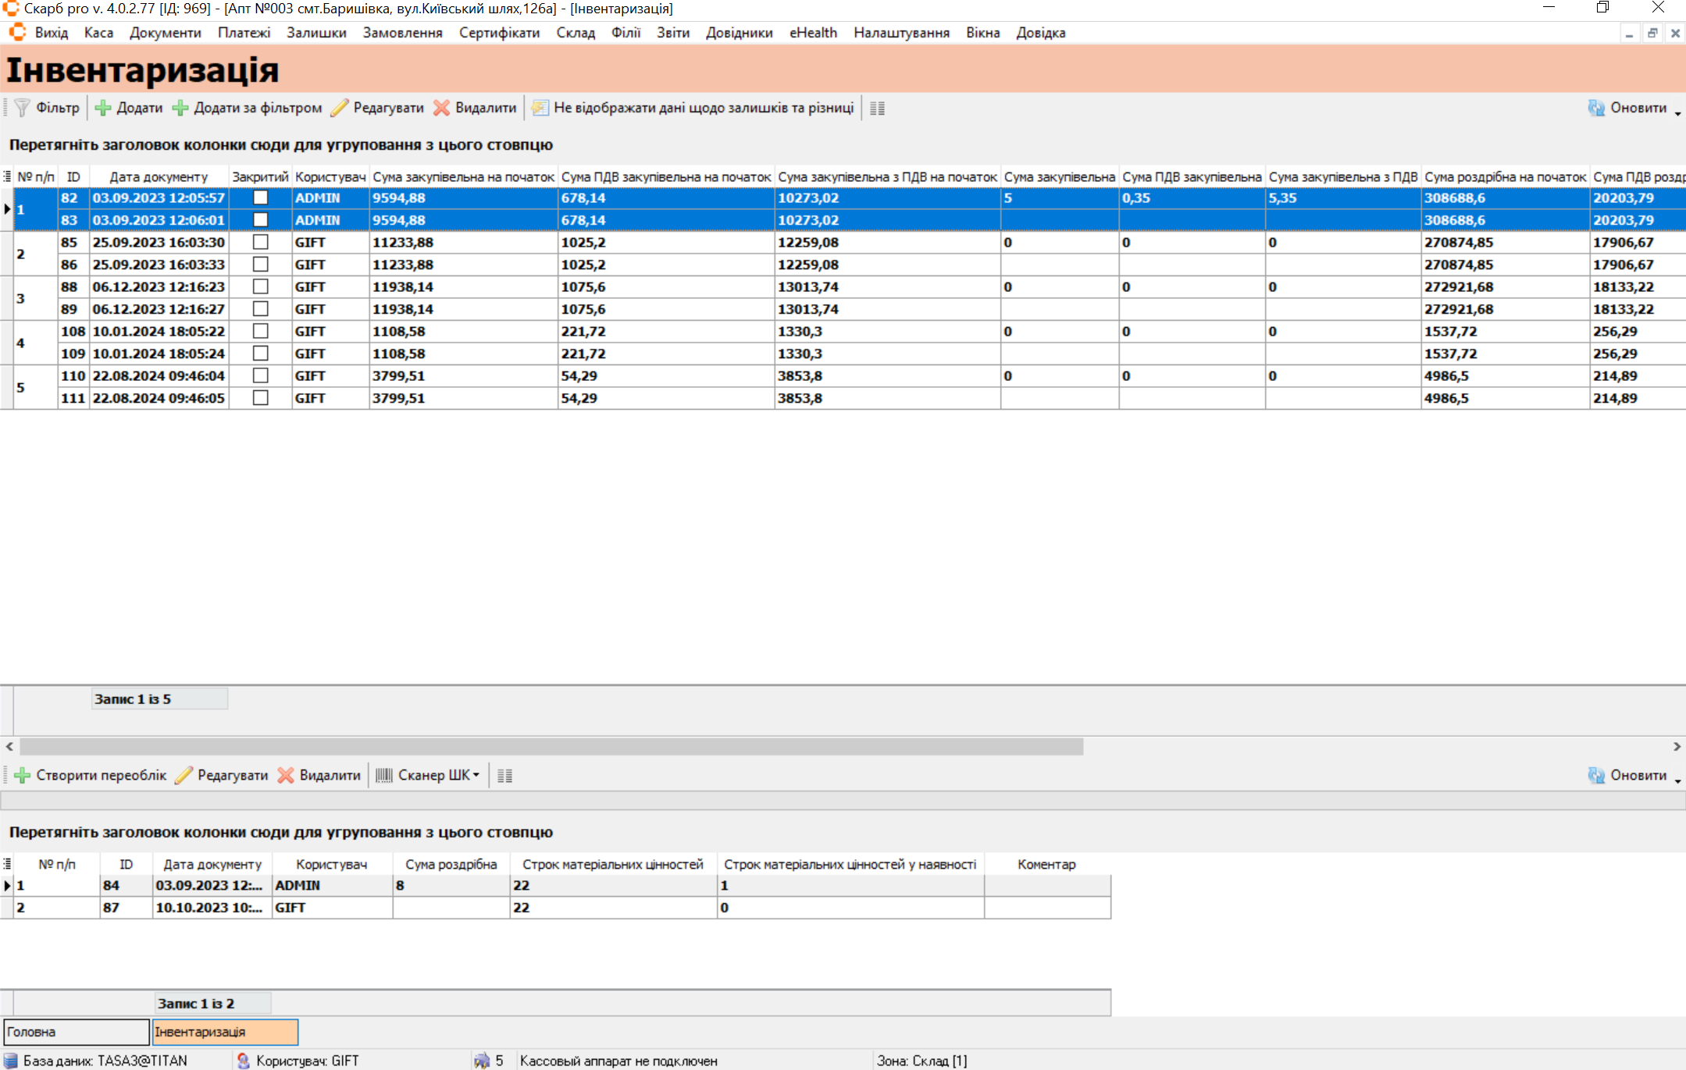Expand dropdown arrow beside bottom Оновити
1686x1070 pixels.
click(1677, 781)
